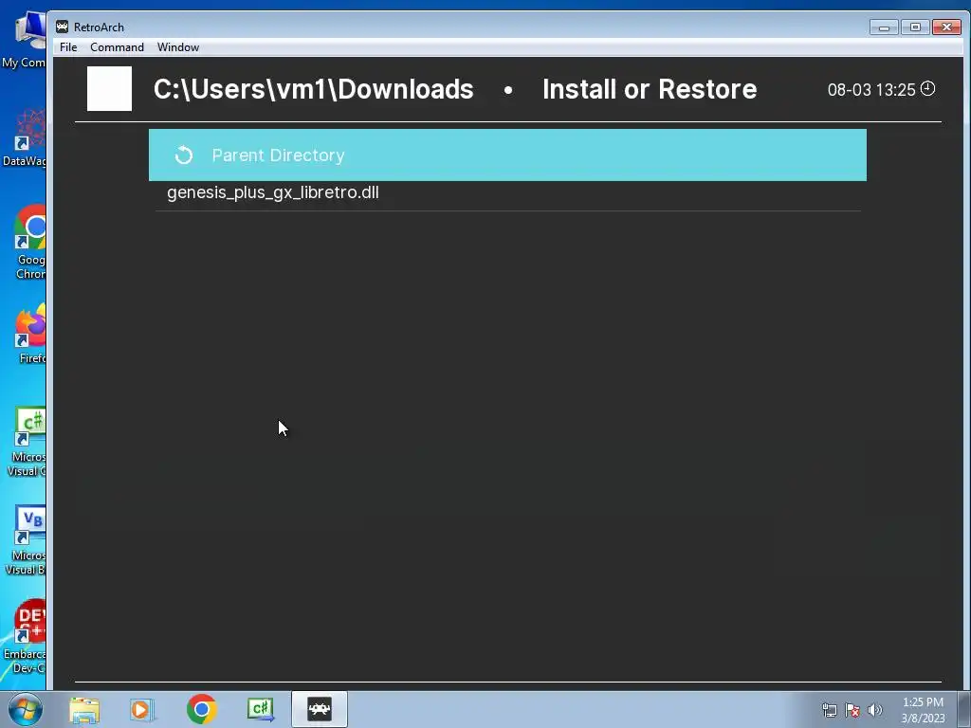Image resolution: width=971 pixels, height=728 pixels.
Task: Select the Microsoft Visual Basic desktop shortcut
Action: tap(26, 540)
